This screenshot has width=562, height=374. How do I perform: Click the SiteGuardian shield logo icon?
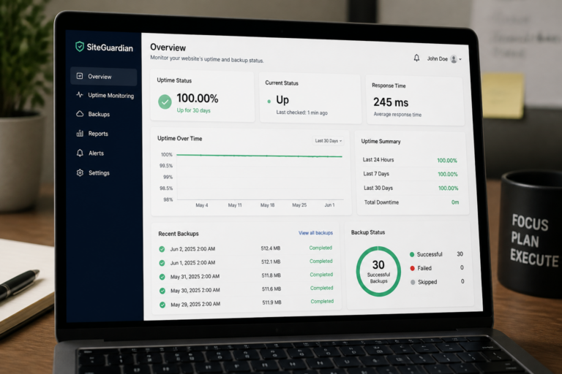tap(80, 47)
